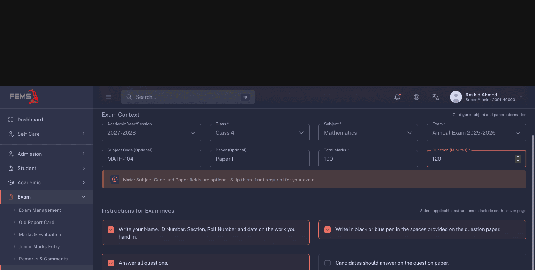Click the ⌘K shortcut badge

pyautogui.click(x=245, y=97)
